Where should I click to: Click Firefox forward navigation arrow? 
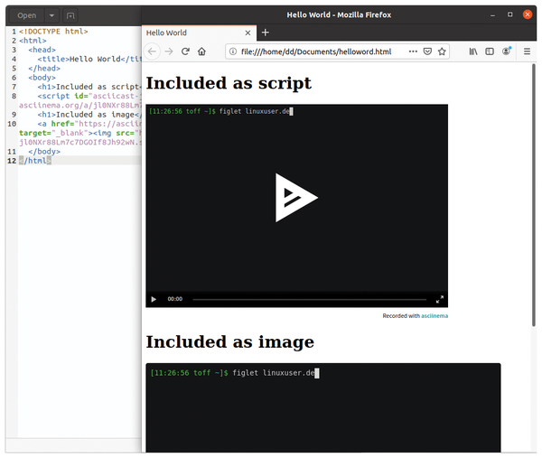[169, 51]
